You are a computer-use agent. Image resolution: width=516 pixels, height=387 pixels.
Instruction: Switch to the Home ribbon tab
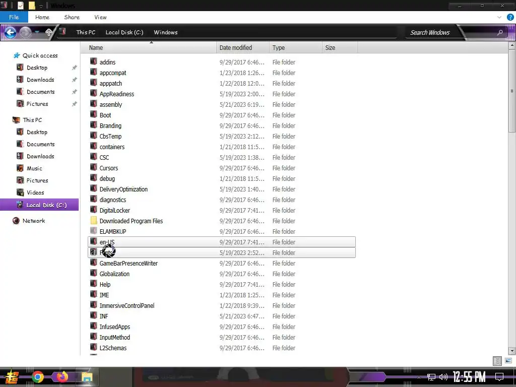click(x=42, y=17)
